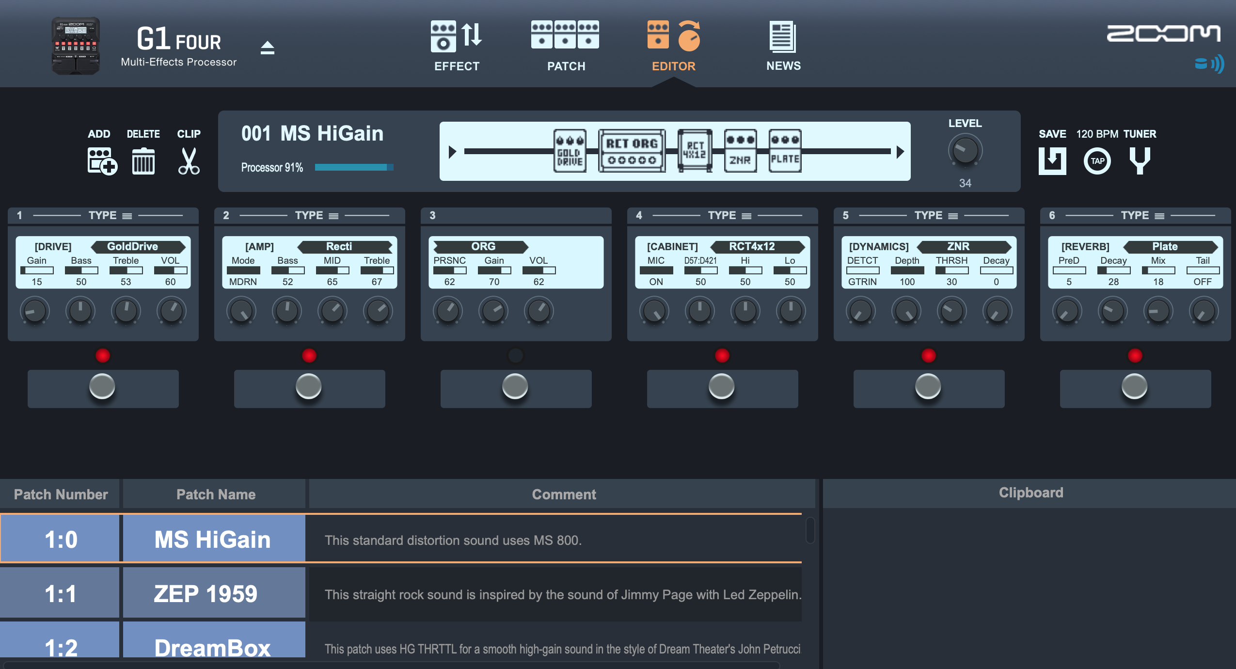Click the LEVEL knob
The width and height of the screenshot is (1236, 669).
pyautogui.click(x=965, y=151)
